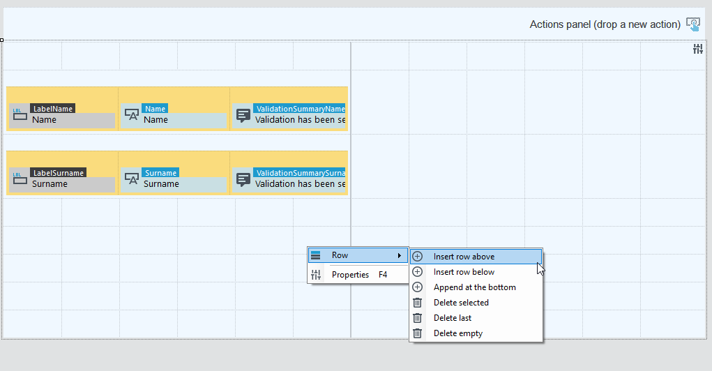Click the trash icon beside Delete last

click(417, 318)
